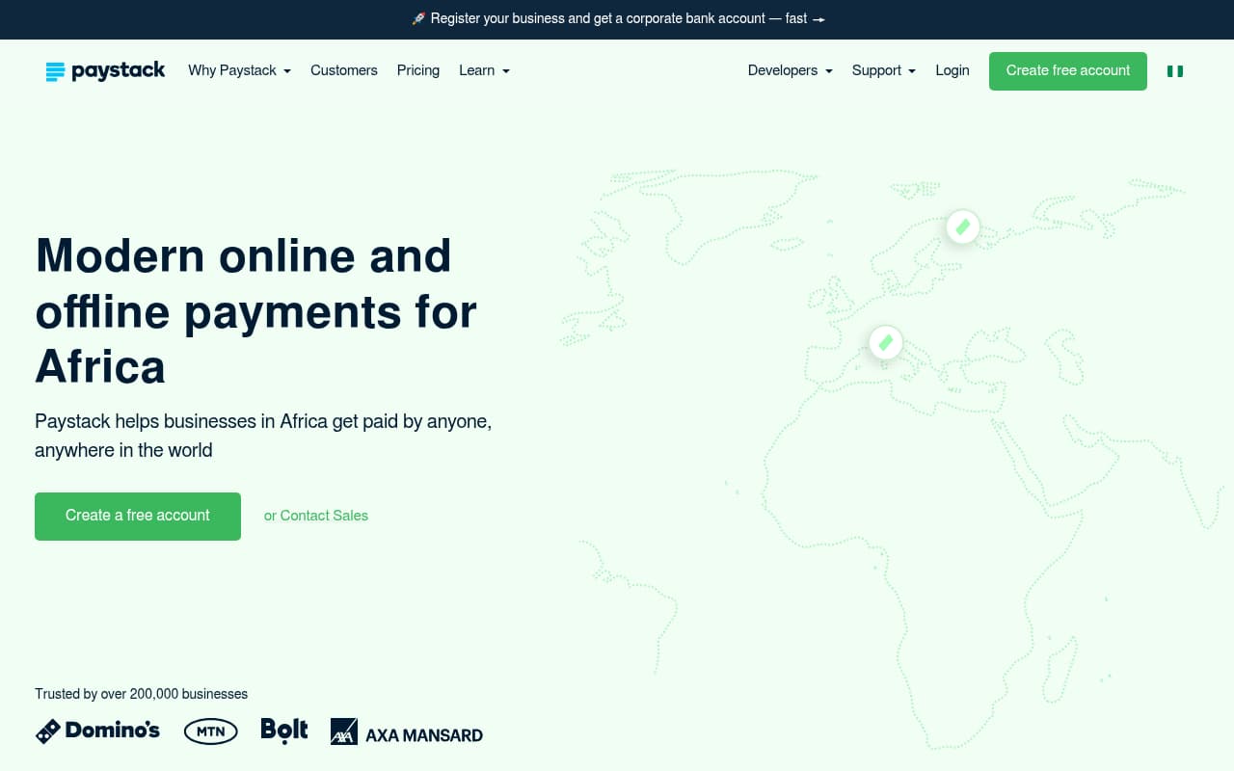Click the Paystack logo
The image size is (1234, 771).
(x=106, y=70)
